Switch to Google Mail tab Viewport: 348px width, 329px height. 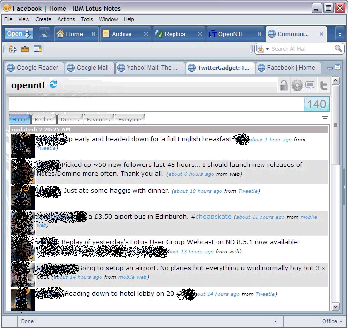[89, 68]
